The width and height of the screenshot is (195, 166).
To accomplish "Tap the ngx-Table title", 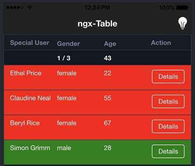I will [97, 24].
